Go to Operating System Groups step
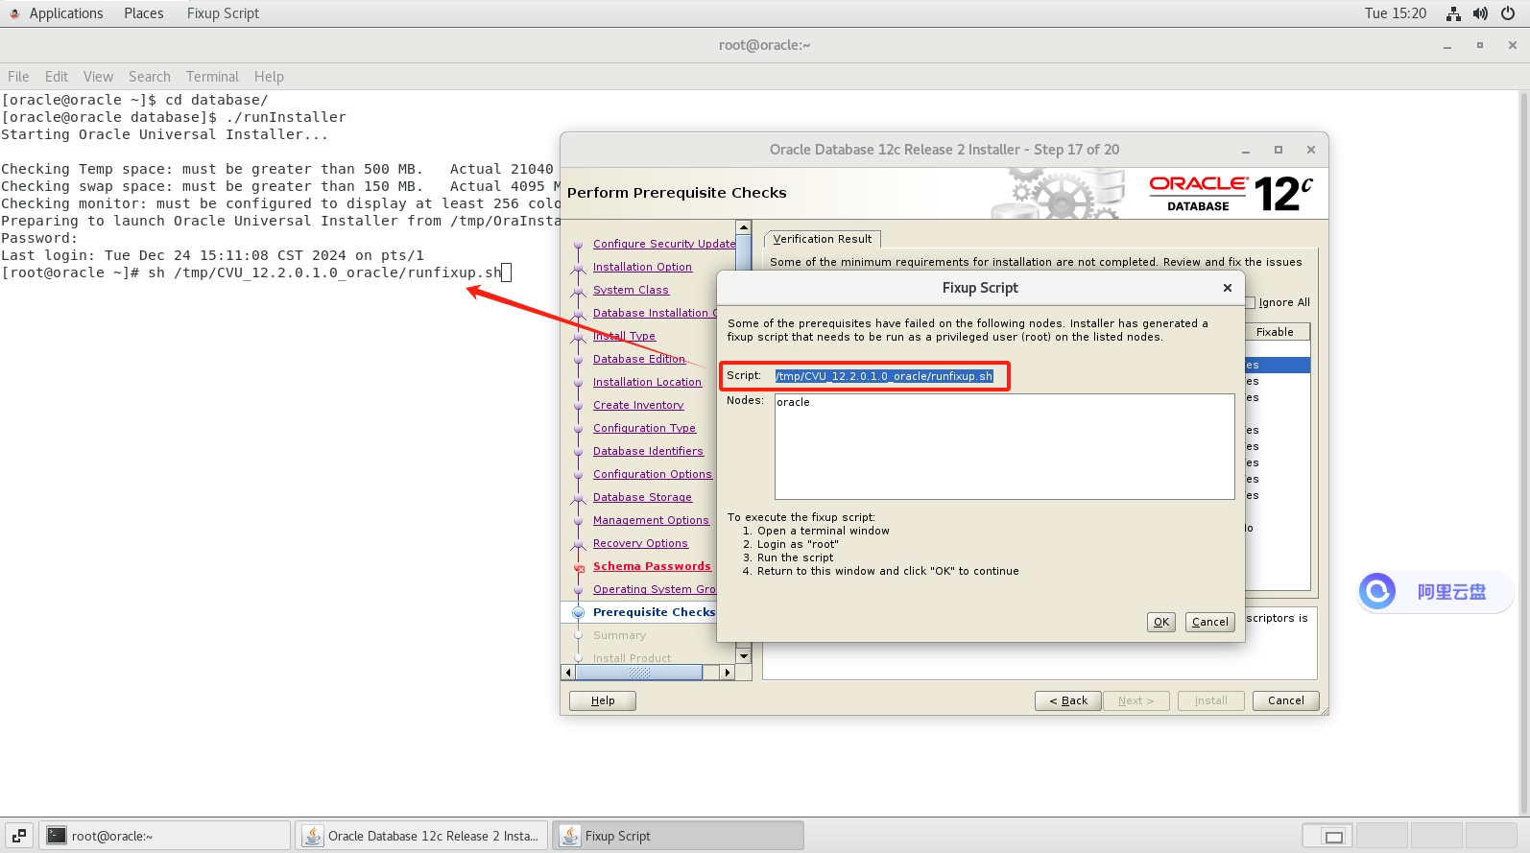 point(655,589)
